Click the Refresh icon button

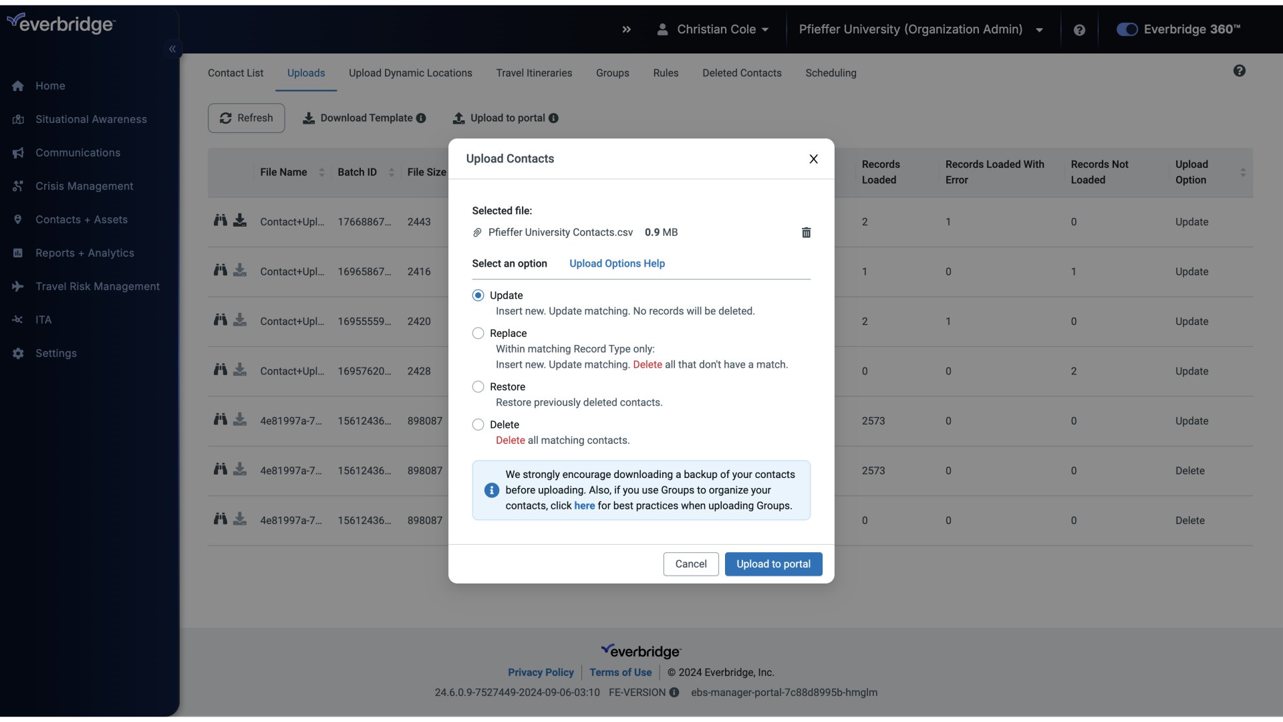tap(227, 116)
